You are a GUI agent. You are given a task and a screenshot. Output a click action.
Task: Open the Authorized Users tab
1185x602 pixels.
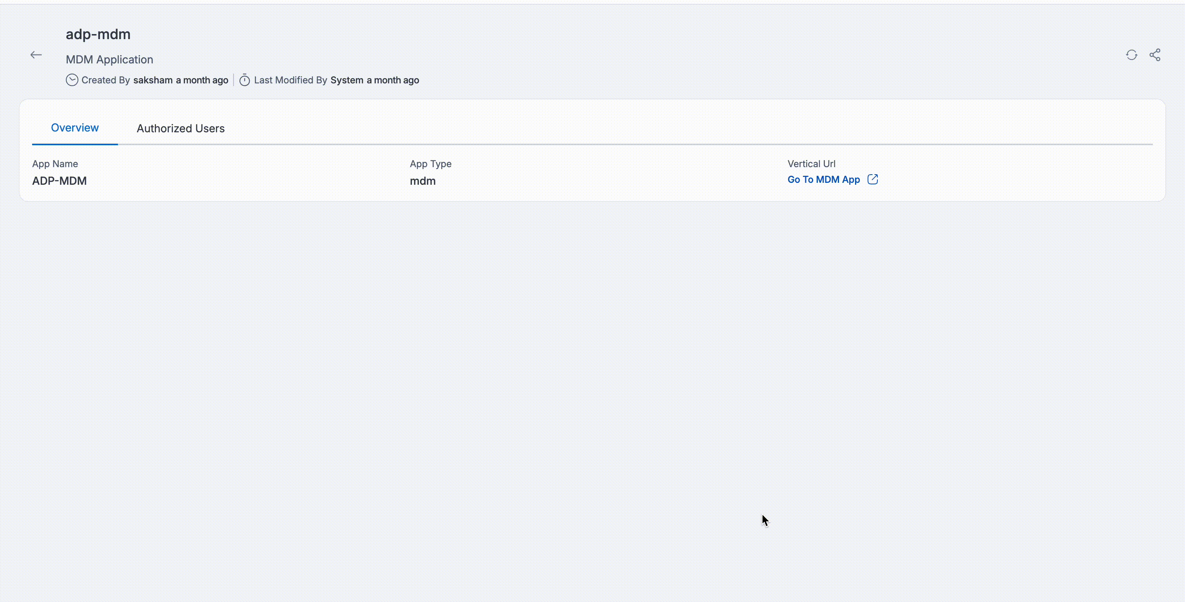(x=180, y=129)
